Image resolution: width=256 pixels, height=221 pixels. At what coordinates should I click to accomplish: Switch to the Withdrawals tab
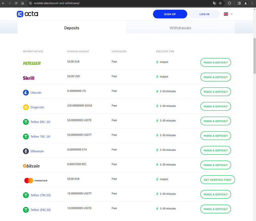point(180,28)
